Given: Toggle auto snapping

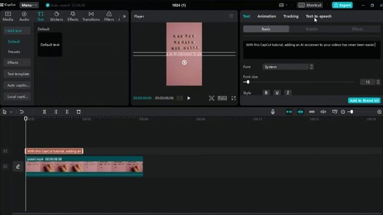Looking at the screenshot, I should tap(300, 112).
